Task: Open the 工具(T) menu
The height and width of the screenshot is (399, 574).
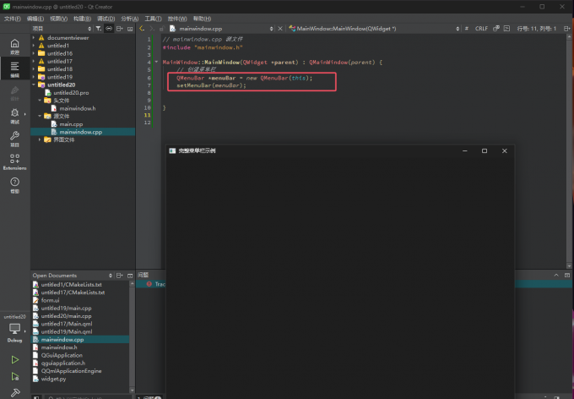Action: [x=153, y=18]
